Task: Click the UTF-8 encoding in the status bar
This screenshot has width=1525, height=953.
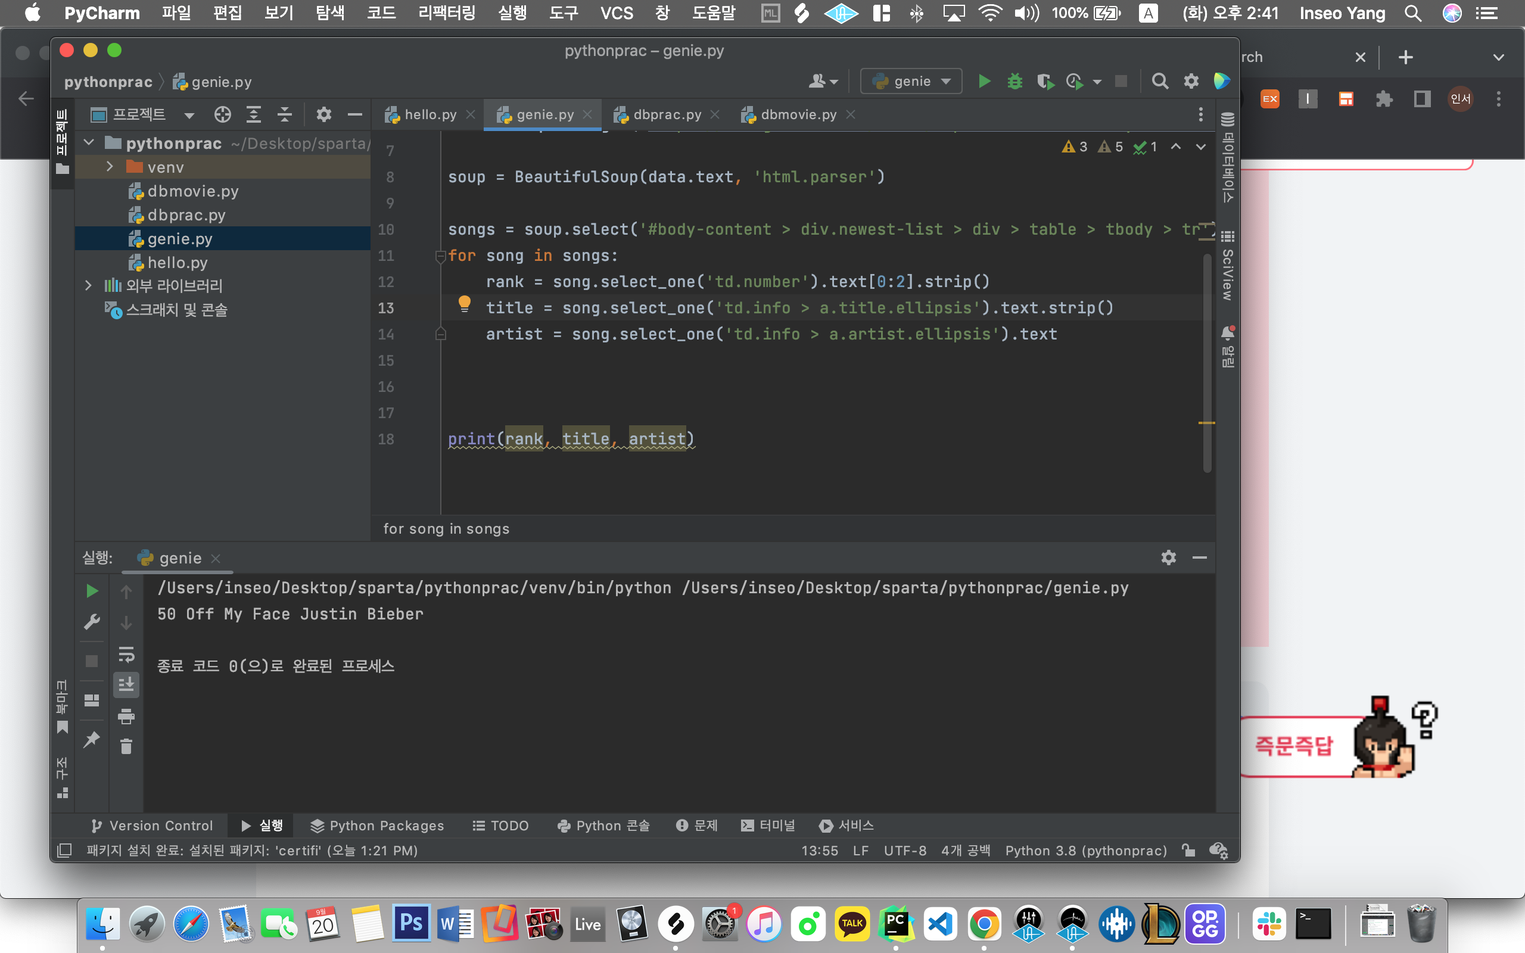Action: (905, 851)
